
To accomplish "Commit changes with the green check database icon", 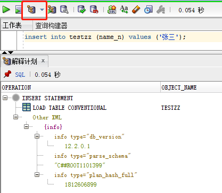I will pos(81,10).
